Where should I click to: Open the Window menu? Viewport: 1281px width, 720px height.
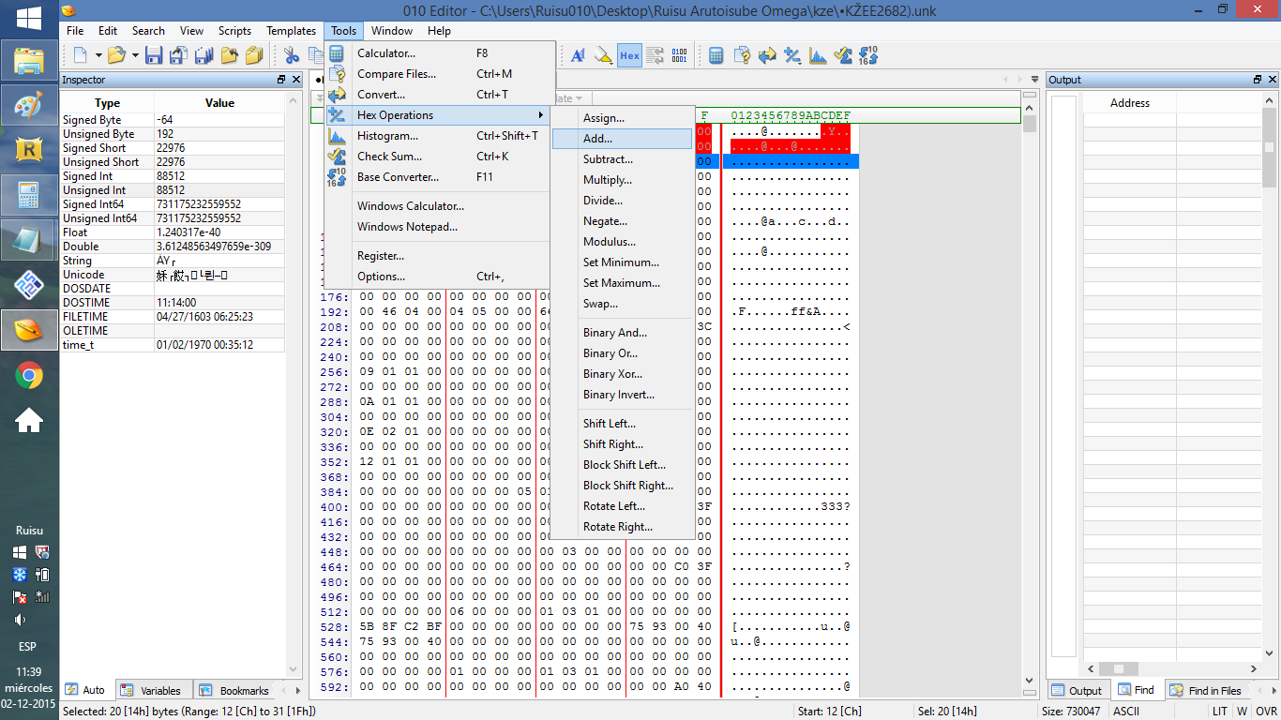click(392, 31)
